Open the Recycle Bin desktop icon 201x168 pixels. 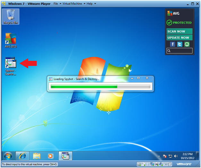click(x=11, y=17)
